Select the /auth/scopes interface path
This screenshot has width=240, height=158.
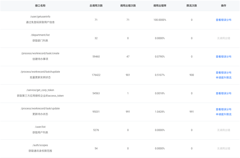[x=40, y=145]
